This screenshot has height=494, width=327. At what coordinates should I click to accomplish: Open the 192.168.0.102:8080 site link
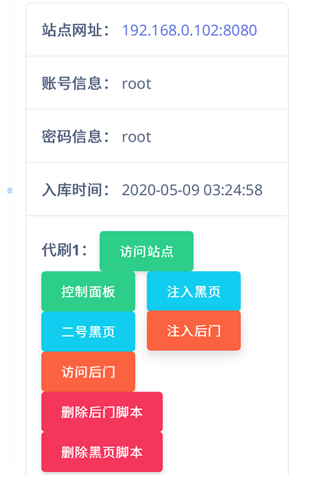(x=190, y=30)
